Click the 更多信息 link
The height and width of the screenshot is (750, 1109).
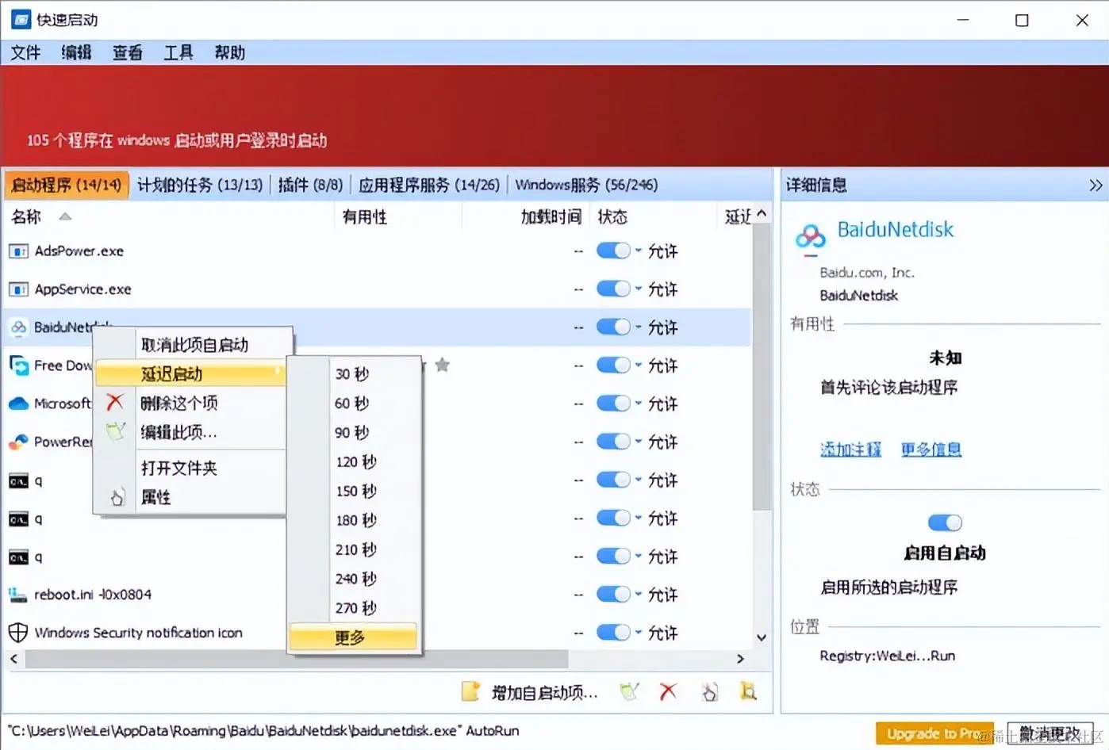pyautogui.click(x=931, y=450)
